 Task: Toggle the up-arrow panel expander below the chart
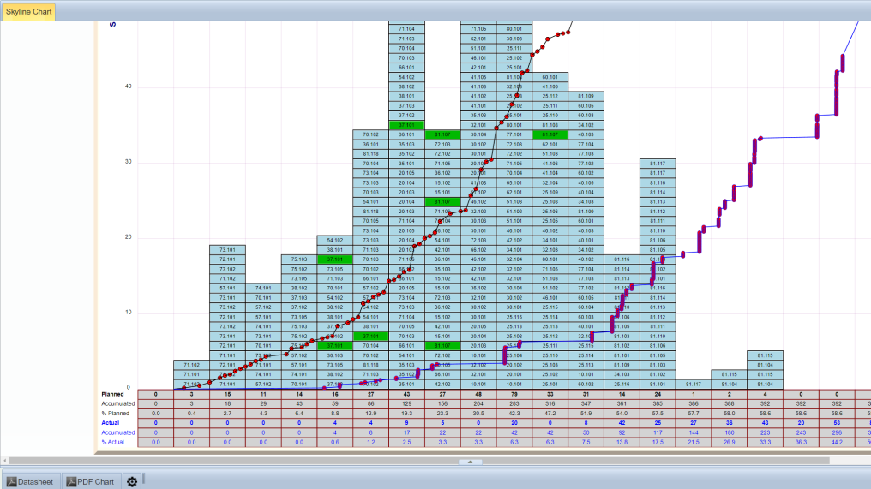tap(470, 462)
